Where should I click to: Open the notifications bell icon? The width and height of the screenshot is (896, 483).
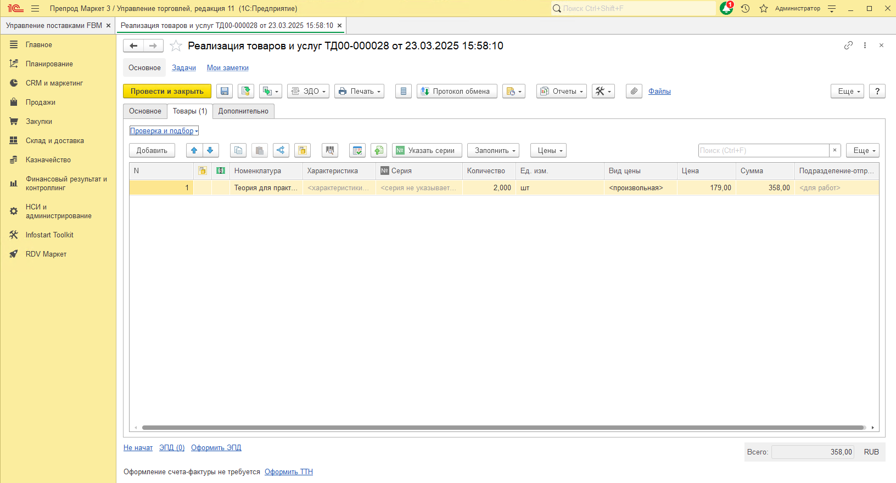click(x=726, y=8)
